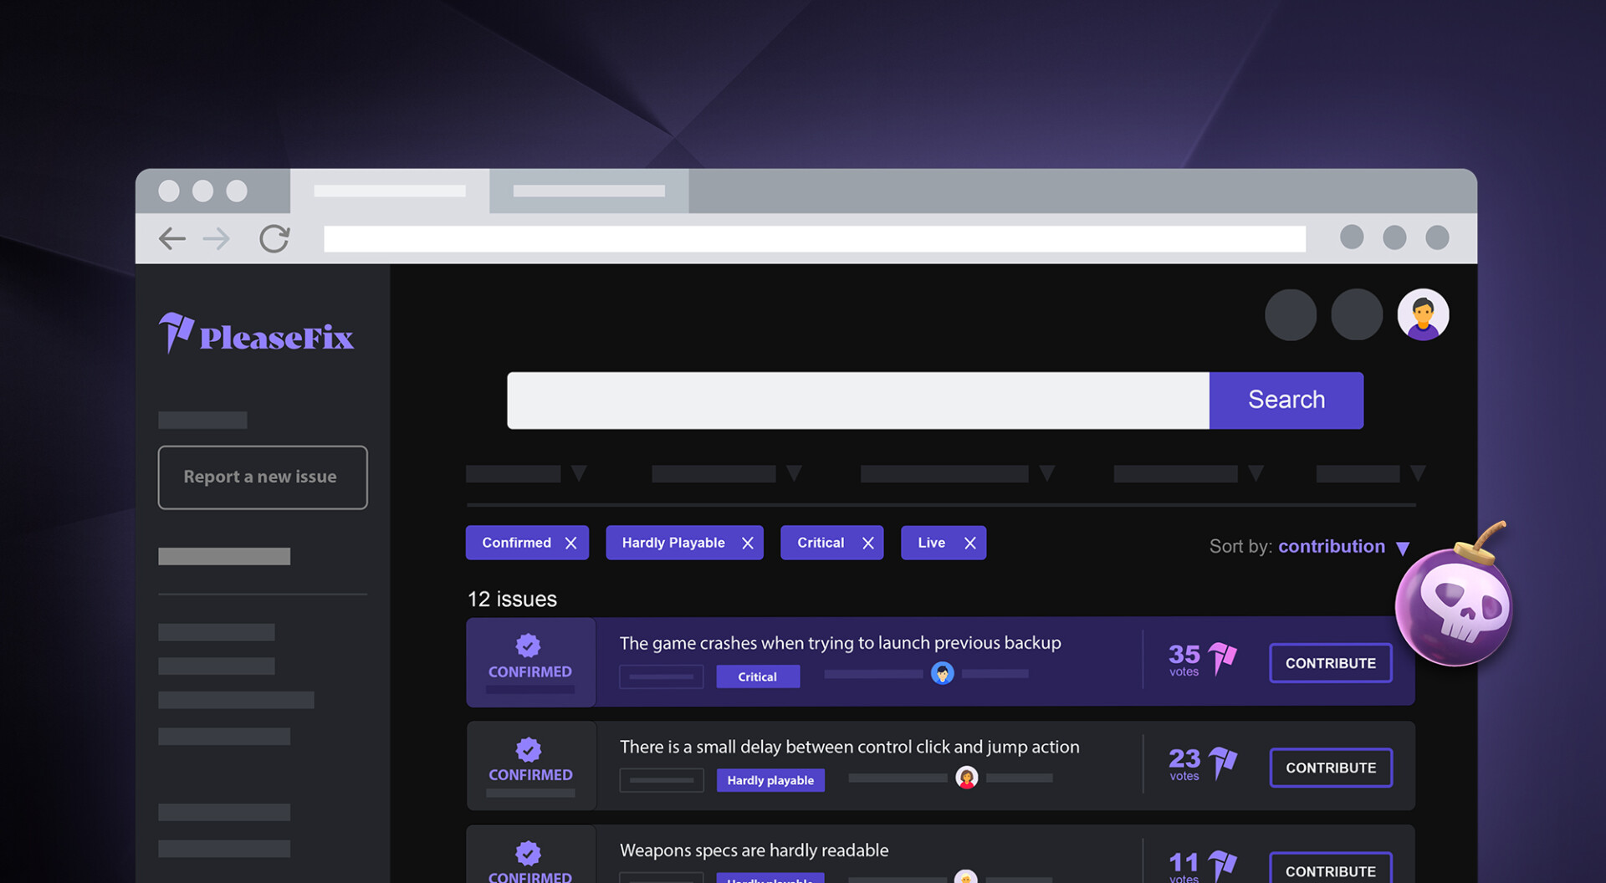Remove the Critical filter tag

(x=868, y=544)
